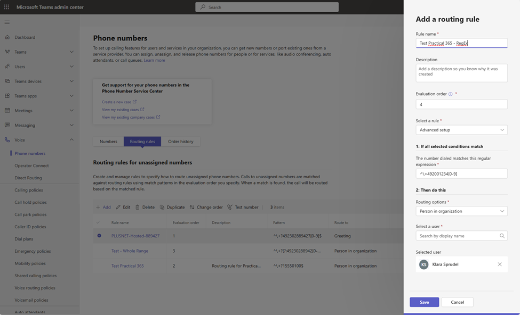Screen dimensions: 520x315
Task: Open Shared calling policies in sidebar
Action: pyautogui.click(x=36, y=276)
